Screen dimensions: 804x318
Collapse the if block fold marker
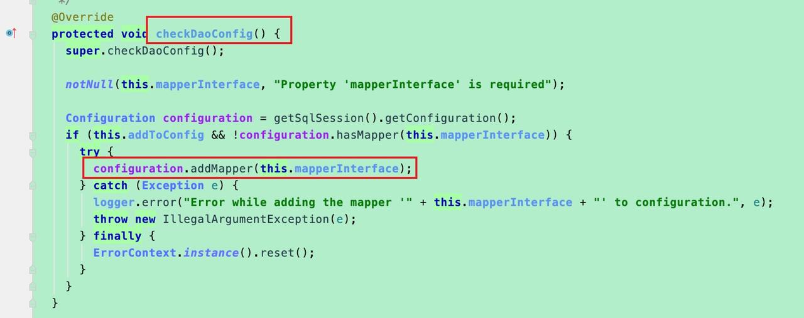pyautogui.click(x=32, y=135)
